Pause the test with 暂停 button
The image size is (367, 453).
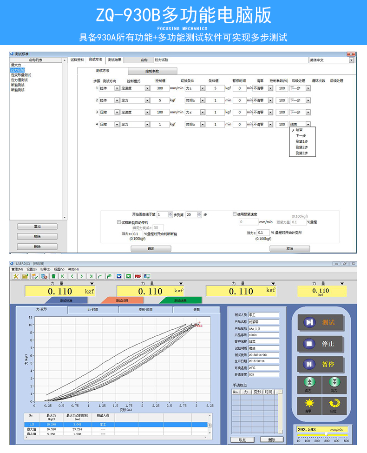point(321,365)
